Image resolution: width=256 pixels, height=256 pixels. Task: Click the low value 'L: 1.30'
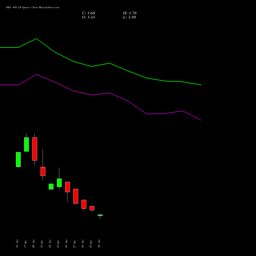click(x=130, y=17)
